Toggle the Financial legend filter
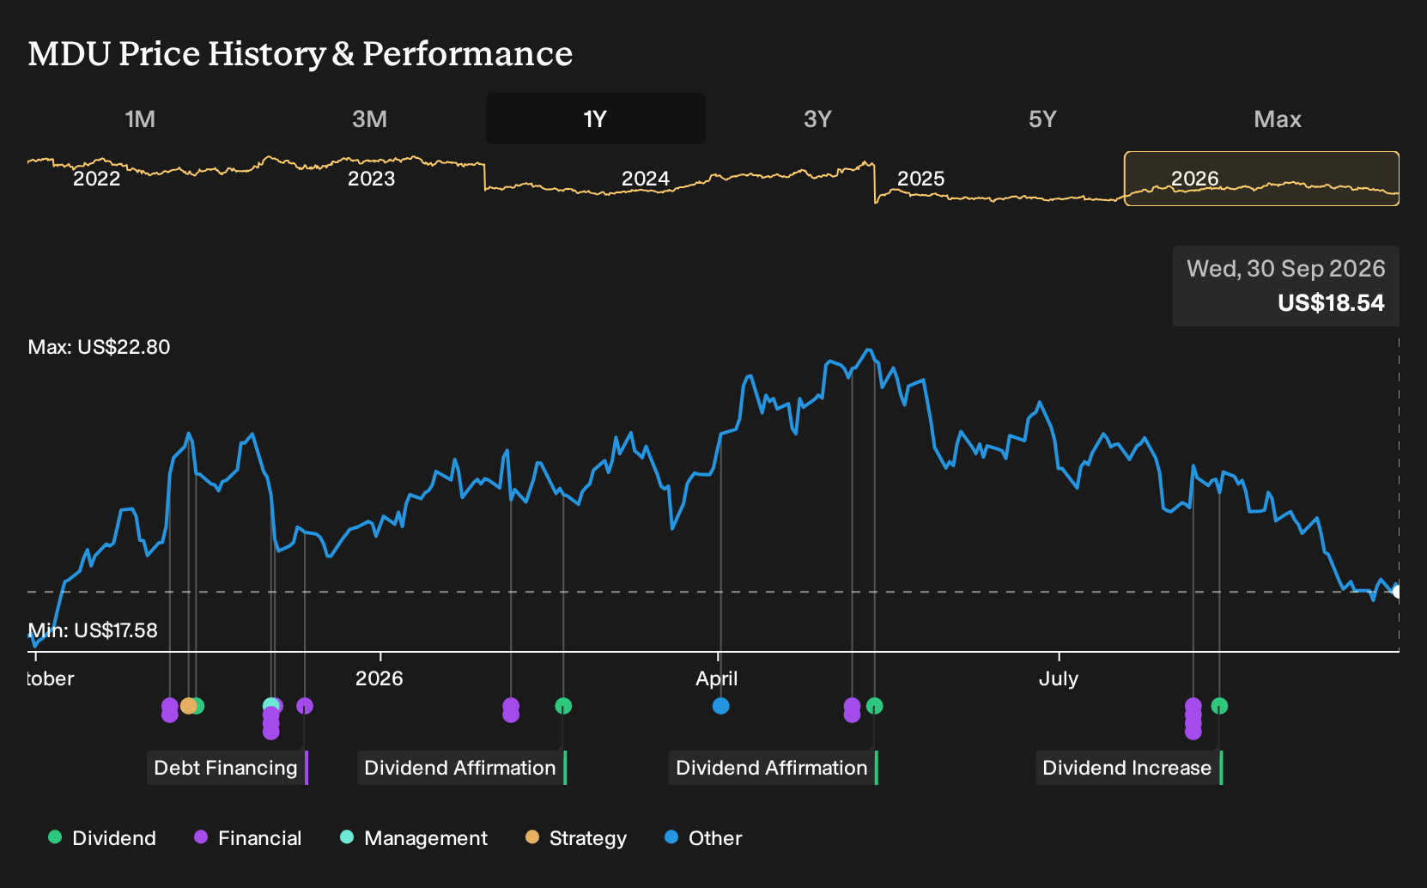Viewport: 1427px width, 888px height. 247,838
